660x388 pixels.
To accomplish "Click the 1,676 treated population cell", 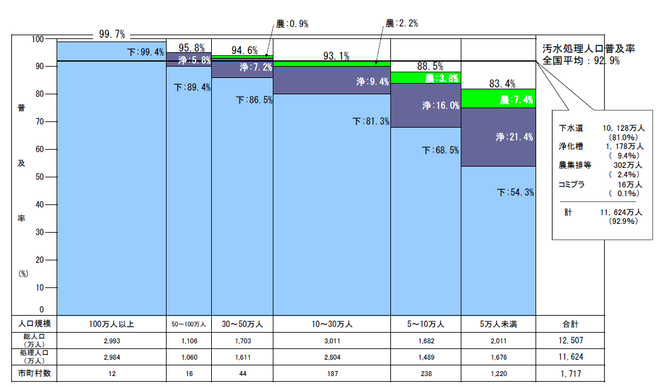I will [498, 357].
